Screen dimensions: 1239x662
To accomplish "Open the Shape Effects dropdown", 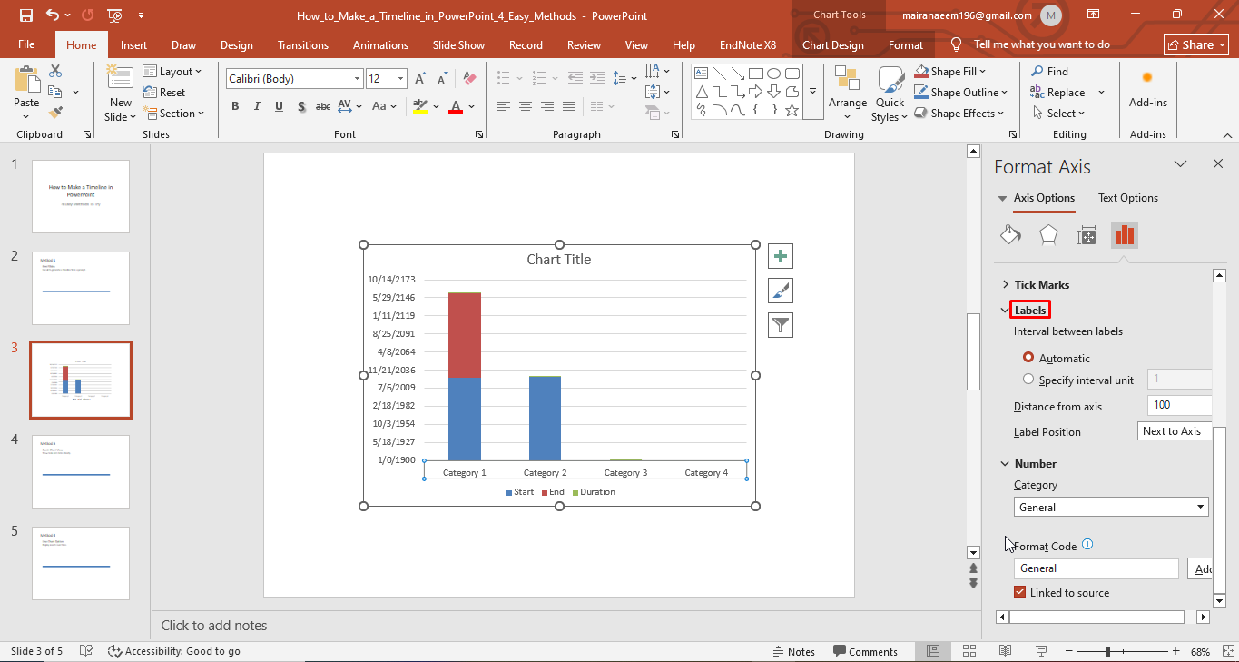I will (960, 114).
